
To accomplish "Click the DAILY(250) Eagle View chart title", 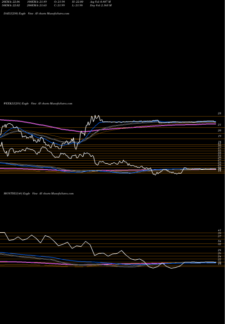I will click(36, 13).
